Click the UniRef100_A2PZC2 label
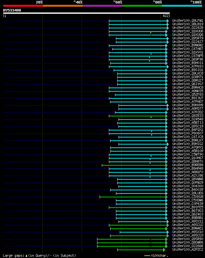The height and width of the screenshot is (258, 205). pos(188,250)
